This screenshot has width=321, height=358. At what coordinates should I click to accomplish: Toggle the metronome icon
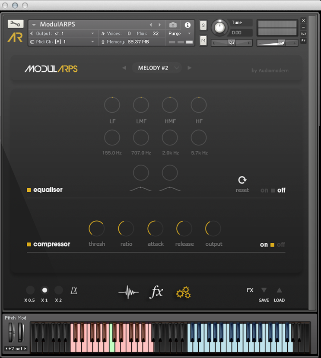[x=74, y=291]
